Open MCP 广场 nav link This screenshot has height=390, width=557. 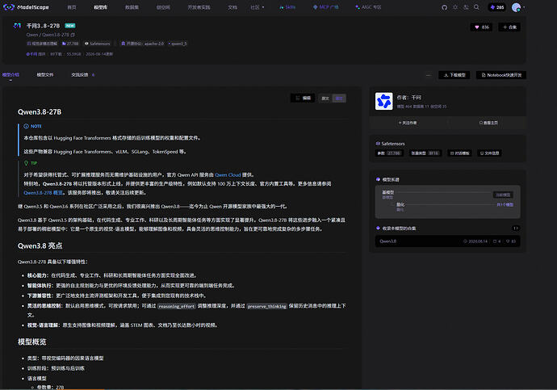point(326,7)
